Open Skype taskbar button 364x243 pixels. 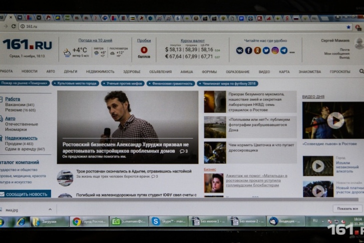(169, 221)
